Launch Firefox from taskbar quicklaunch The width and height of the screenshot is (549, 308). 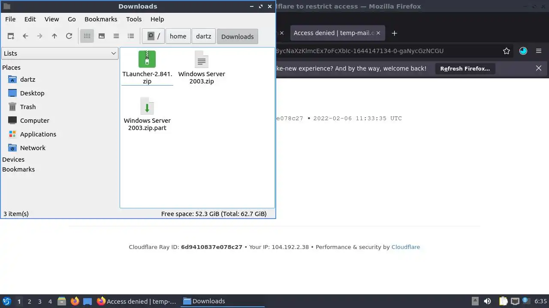[75, 301]
